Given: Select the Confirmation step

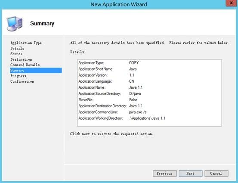Looking at the screenshot, I should 22,81.
